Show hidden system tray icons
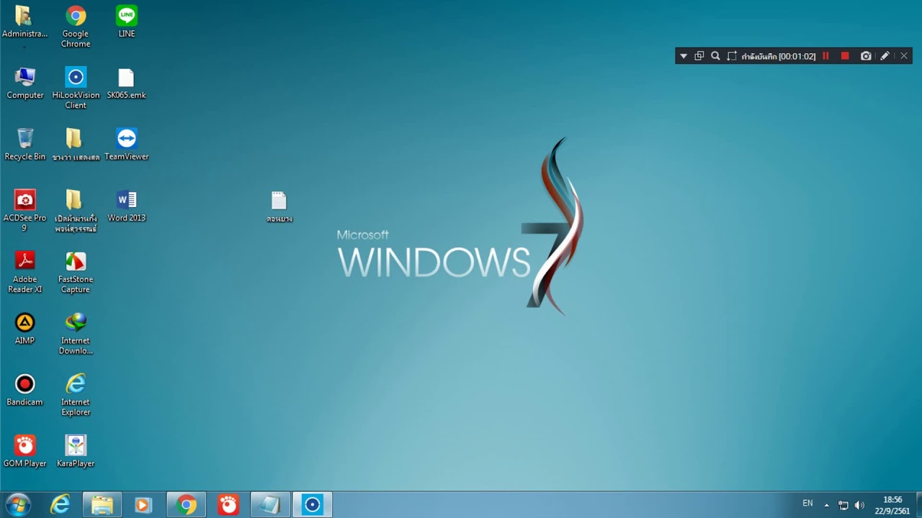Viewport: 922px width, 518px height. click(x=826, y=505)
